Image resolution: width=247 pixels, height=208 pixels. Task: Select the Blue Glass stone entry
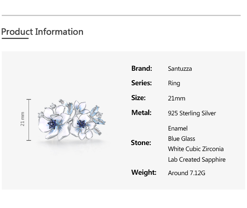181,139
